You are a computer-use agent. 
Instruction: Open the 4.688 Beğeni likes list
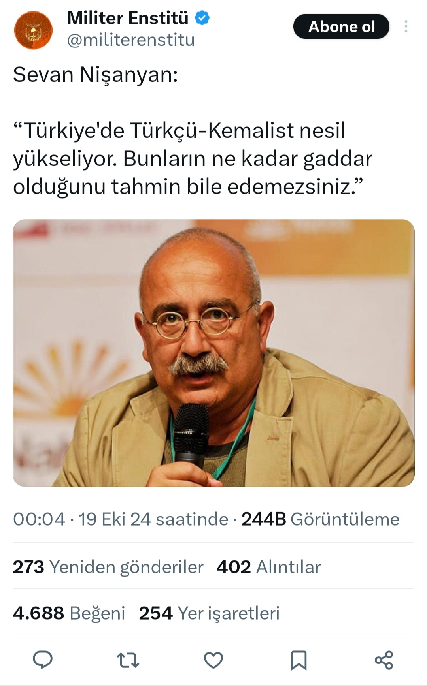tap(69, 613)
